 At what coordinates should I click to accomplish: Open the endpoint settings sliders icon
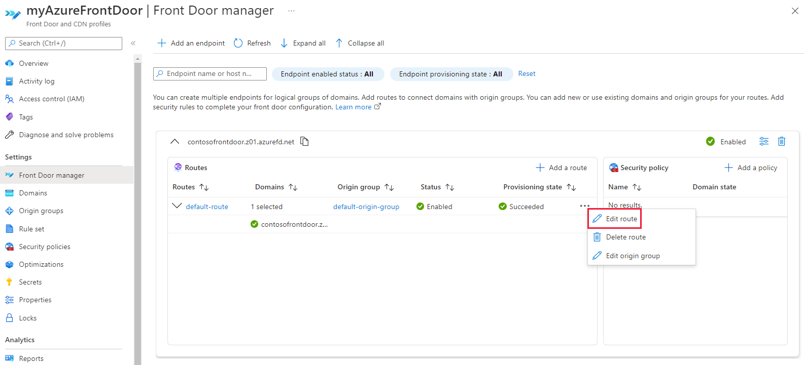point(764,141)
